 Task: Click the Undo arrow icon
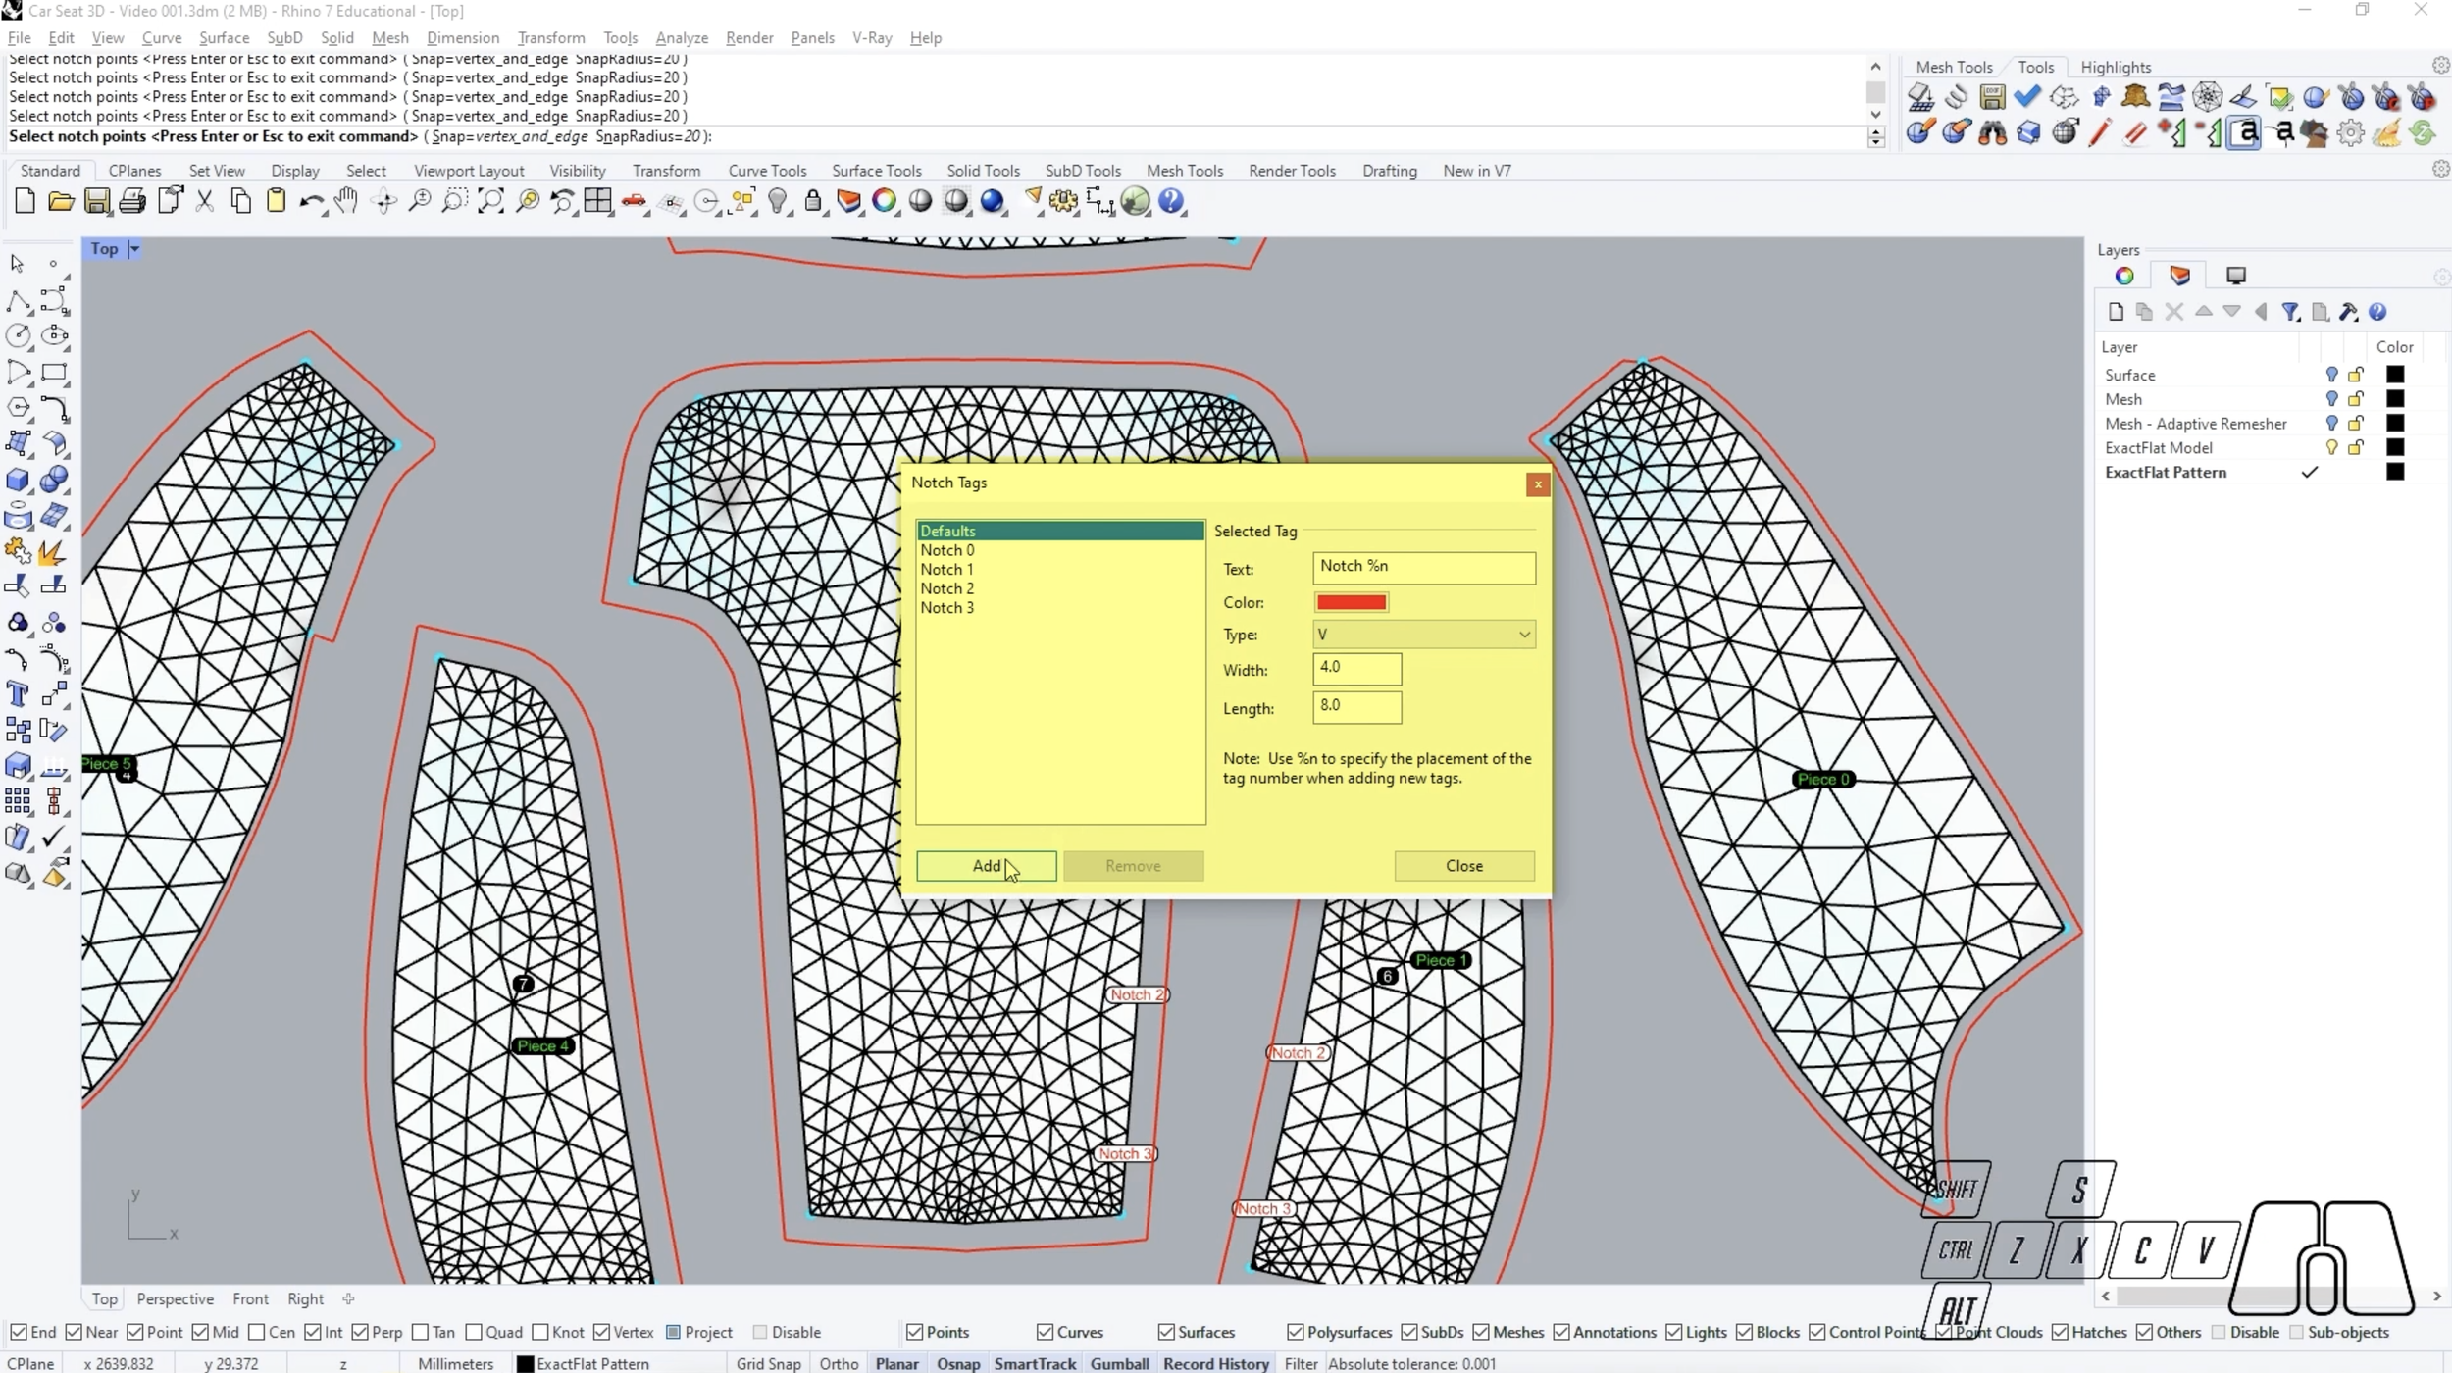point(311,202)
